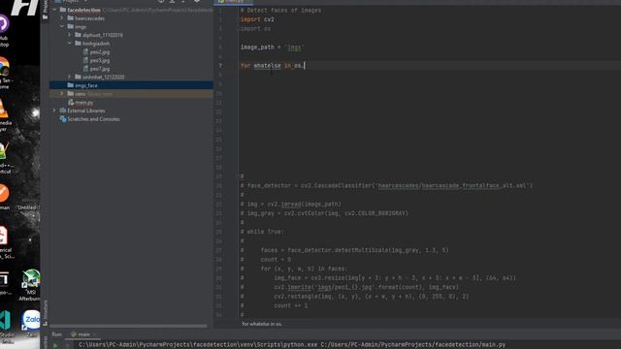This screenshot has width=621, height=349.
Task: Click the '# while True:' commented line
Action: 262,232
